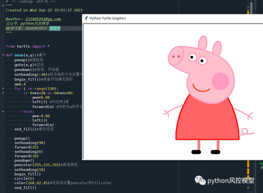This screenshot has height=193, width=263.
Task: Collapse the 'if 0<=i<30' block fold arrow
Action: [3, 93]
